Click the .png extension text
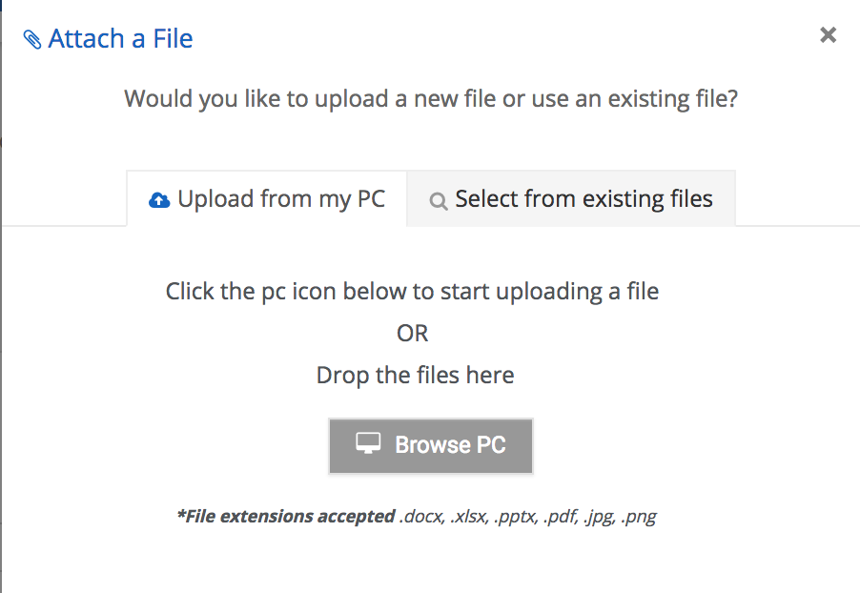860x593 pixels. click(639, 517)
